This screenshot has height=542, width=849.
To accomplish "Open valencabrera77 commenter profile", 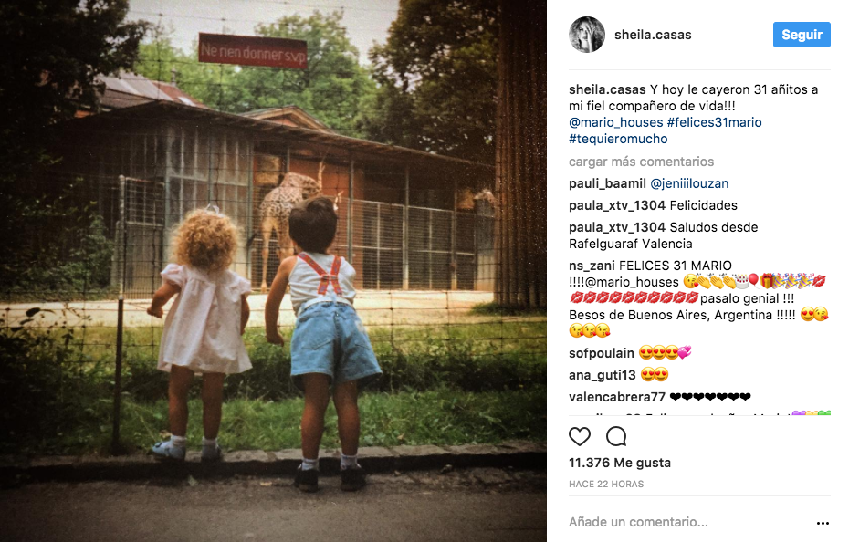I will (617, 397).
